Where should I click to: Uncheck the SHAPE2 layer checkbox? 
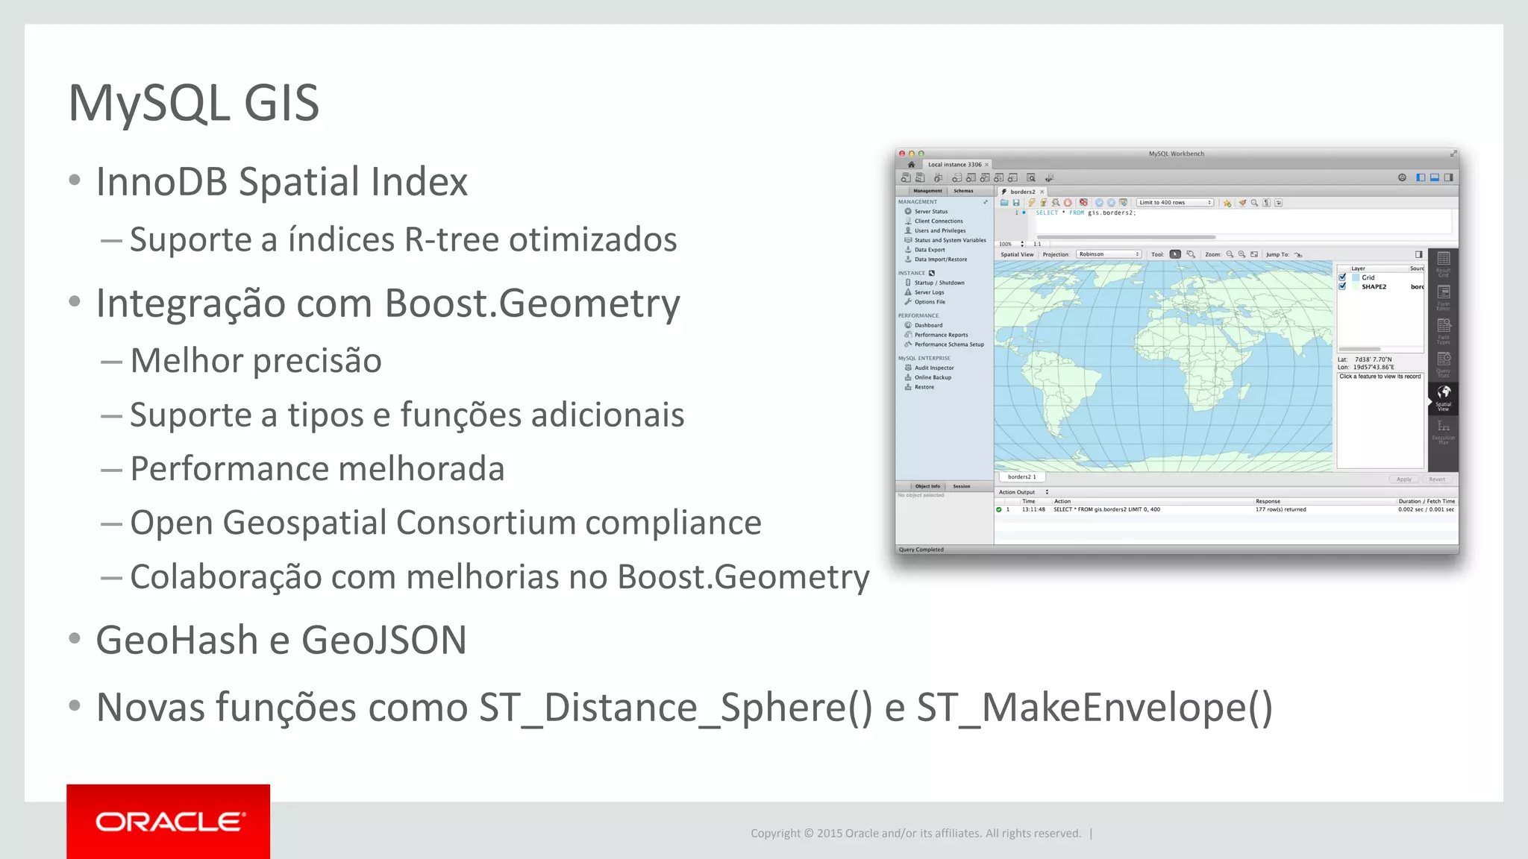(1342, 286)
